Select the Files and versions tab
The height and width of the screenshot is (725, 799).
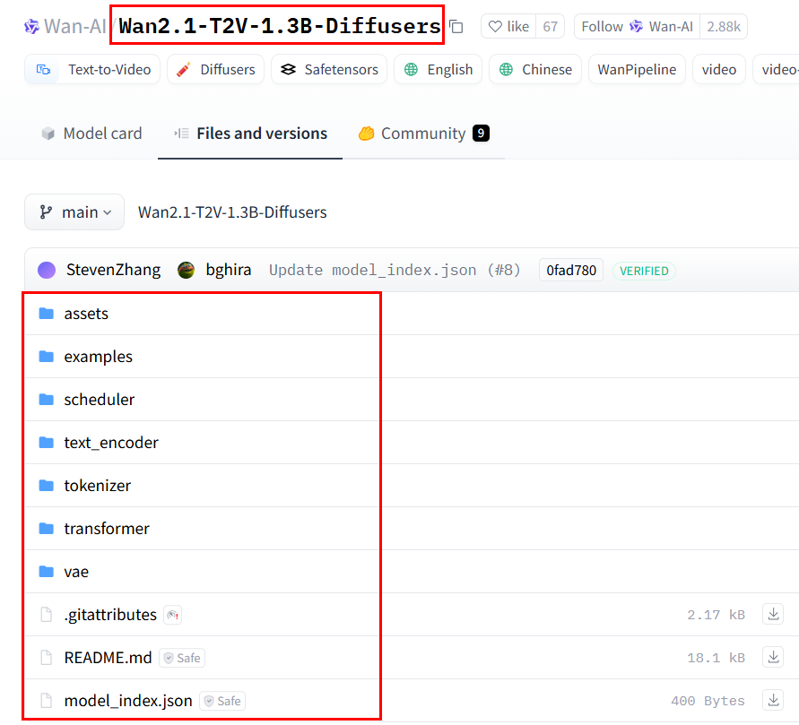pos(250,134)
